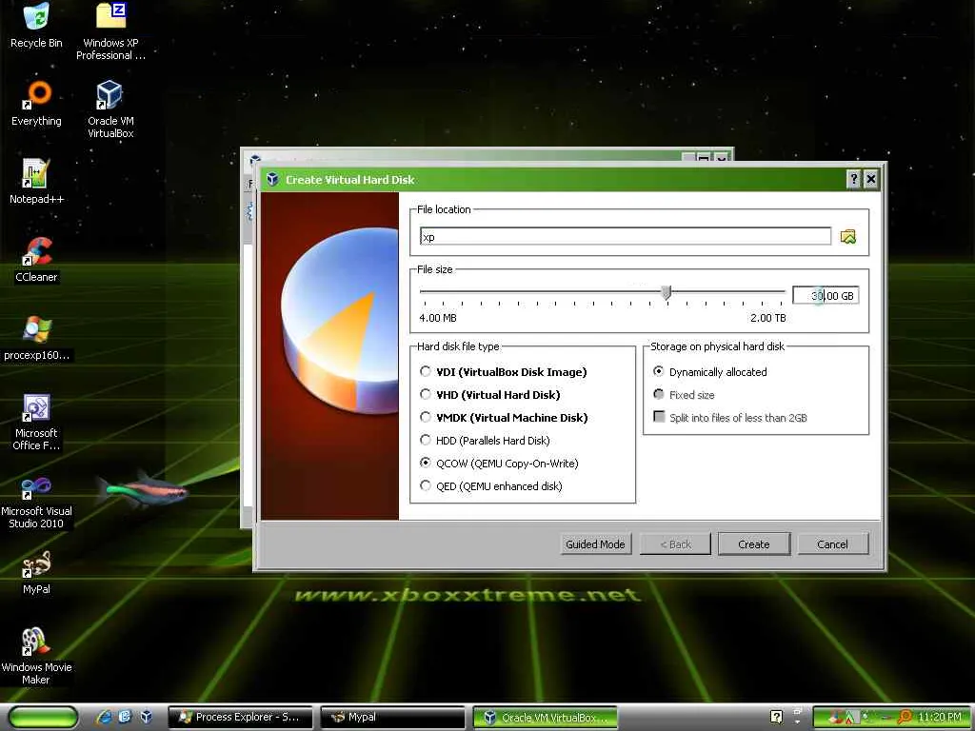
Task: Click the file size slider handle
Action: [666, 292]
